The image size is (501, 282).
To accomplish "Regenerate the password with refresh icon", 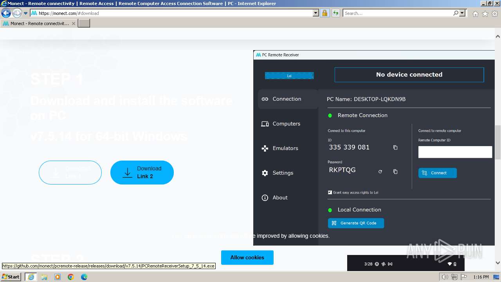I will 380,172.
